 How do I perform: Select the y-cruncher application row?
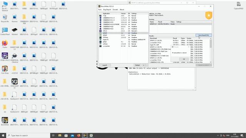coord(123,46)
